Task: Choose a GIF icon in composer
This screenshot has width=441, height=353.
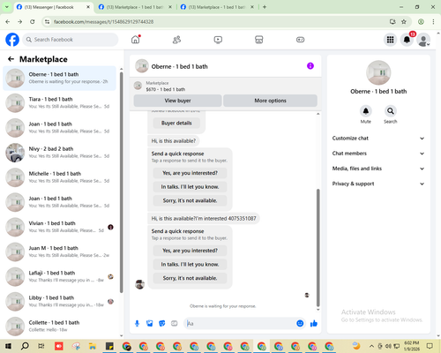Action: [175, 324]
